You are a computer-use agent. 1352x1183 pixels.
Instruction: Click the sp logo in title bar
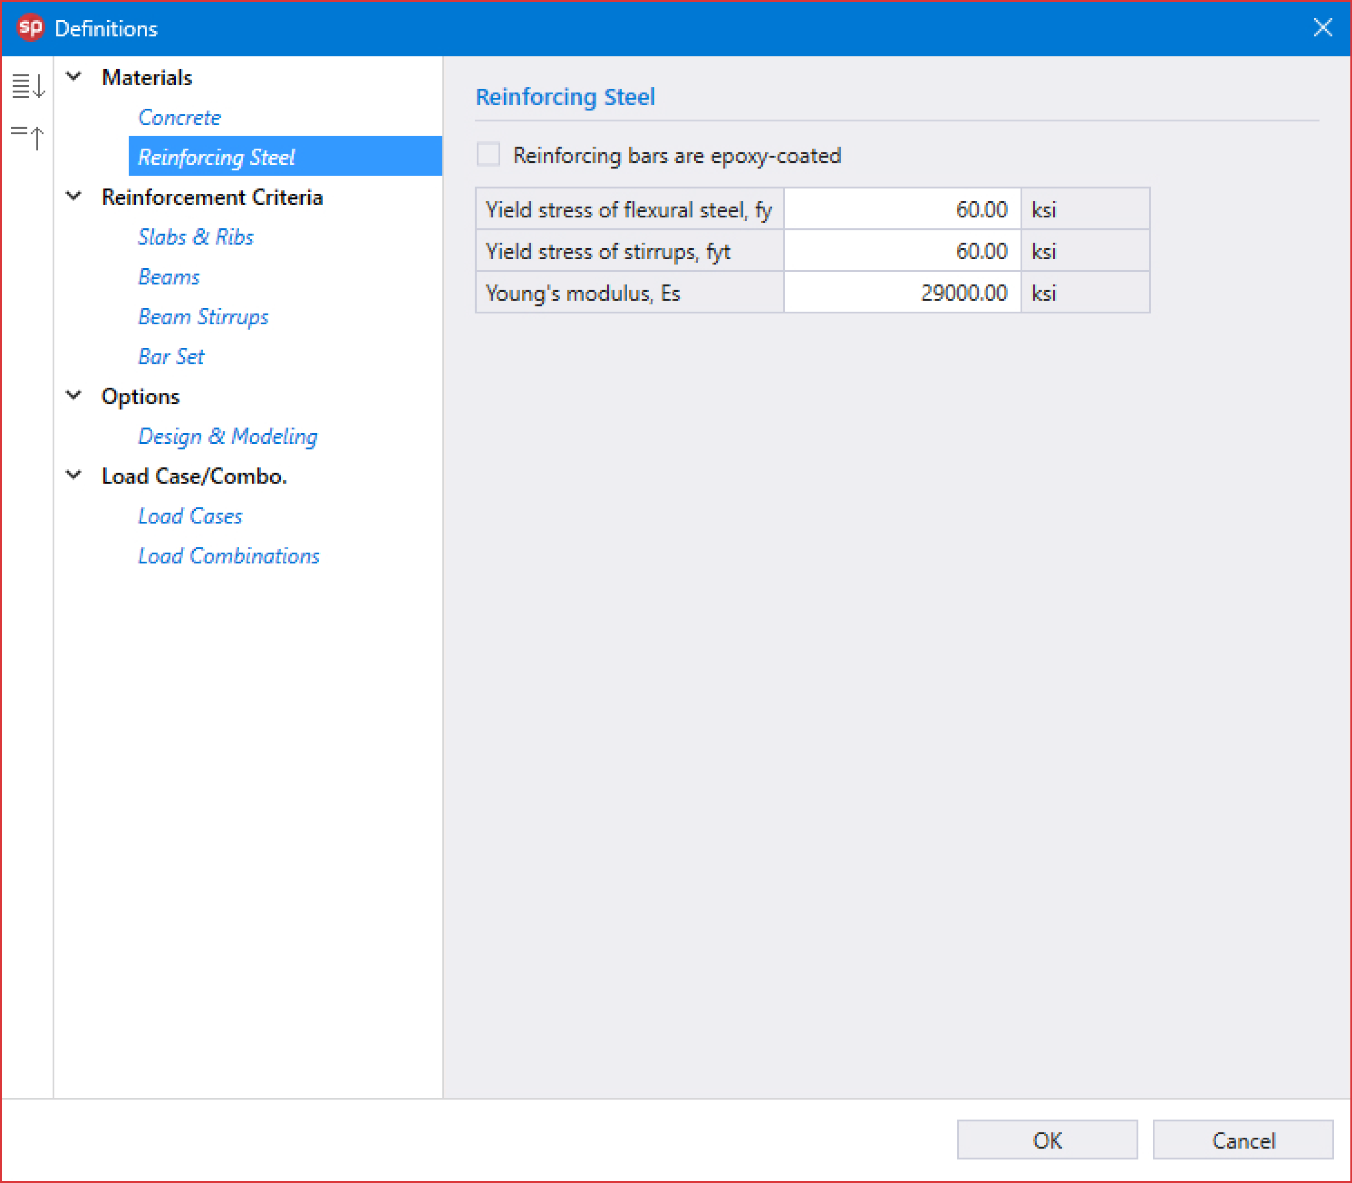30,28
